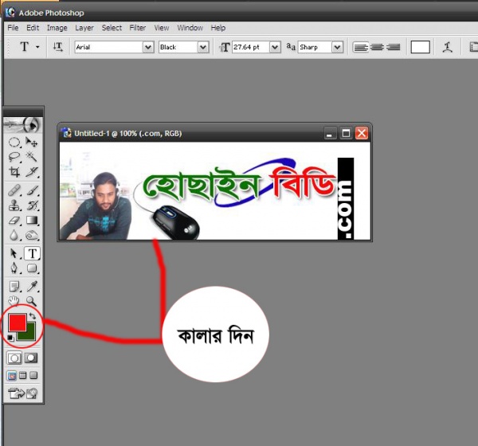Align text left
The width and height of the screenshot is (478, 446).
pyautogui.click(x=361, y=47)
